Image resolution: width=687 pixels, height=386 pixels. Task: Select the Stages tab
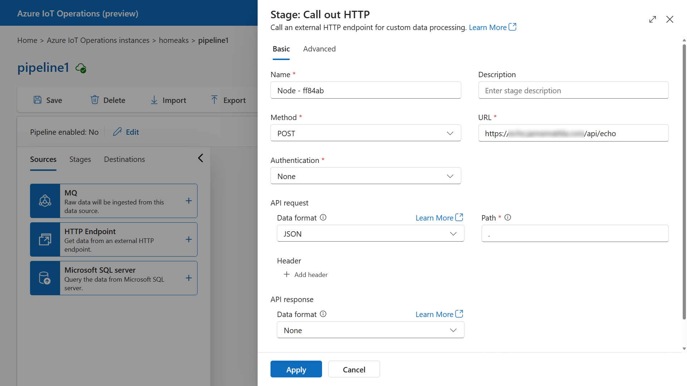click(x=80, y=159)
